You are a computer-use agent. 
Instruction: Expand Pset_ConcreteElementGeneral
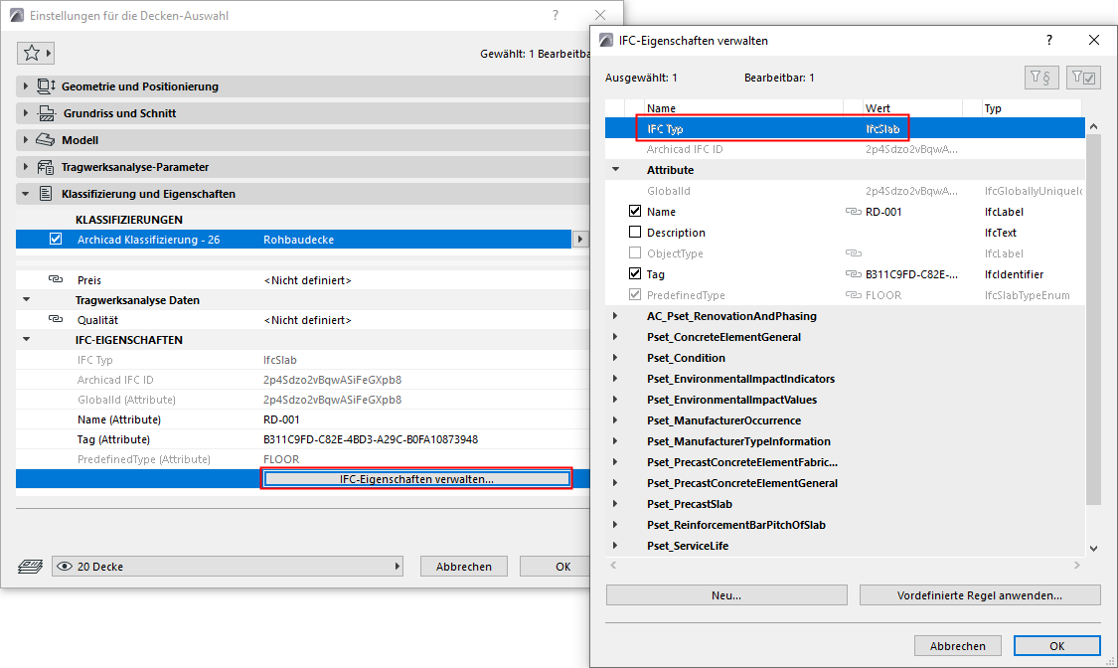[x=615, y=337]
